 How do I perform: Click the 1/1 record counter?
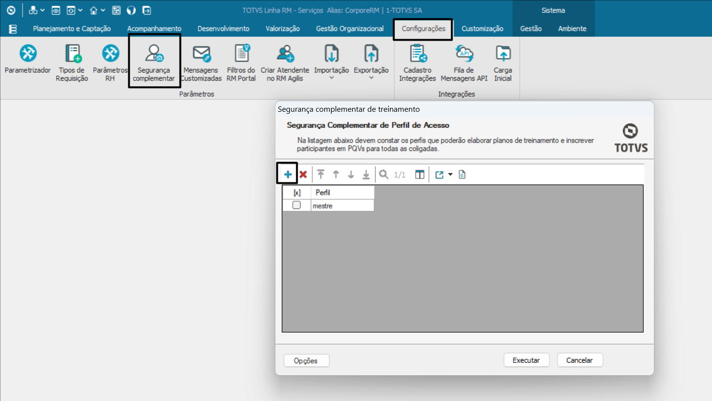(x=400, y=175)
